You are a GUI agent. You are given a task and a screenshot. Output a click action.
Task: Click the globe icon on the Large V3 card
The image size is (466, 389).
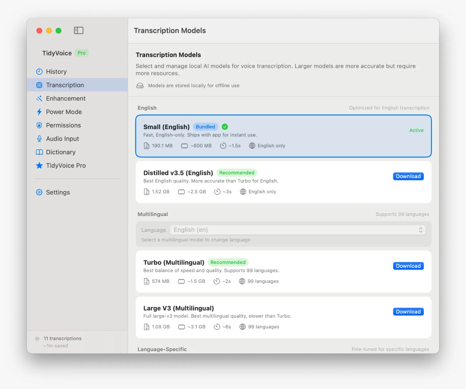[243, 327]
